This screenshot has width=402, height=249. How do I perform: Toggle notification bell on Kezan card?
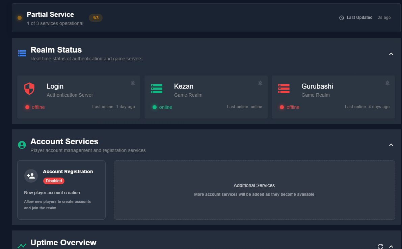click(260, 83)
